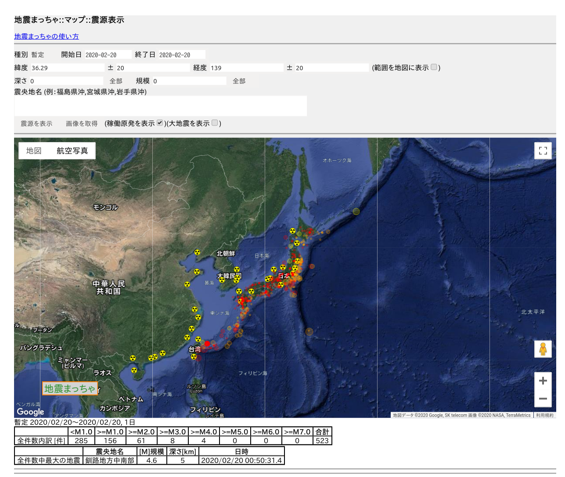Click the large red earthquake marker near 台湾

point(207,344)
